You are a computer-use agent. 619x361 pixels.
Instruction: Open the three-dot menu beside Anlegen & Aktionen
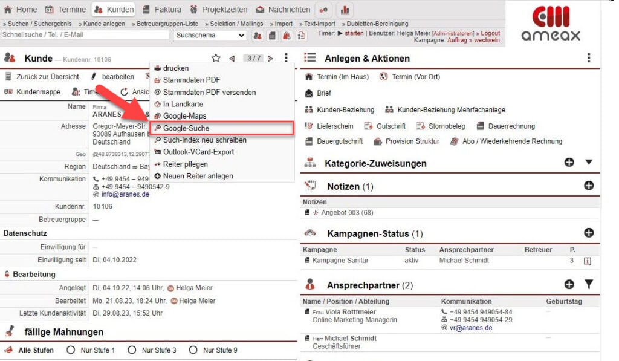pos(589,57)
